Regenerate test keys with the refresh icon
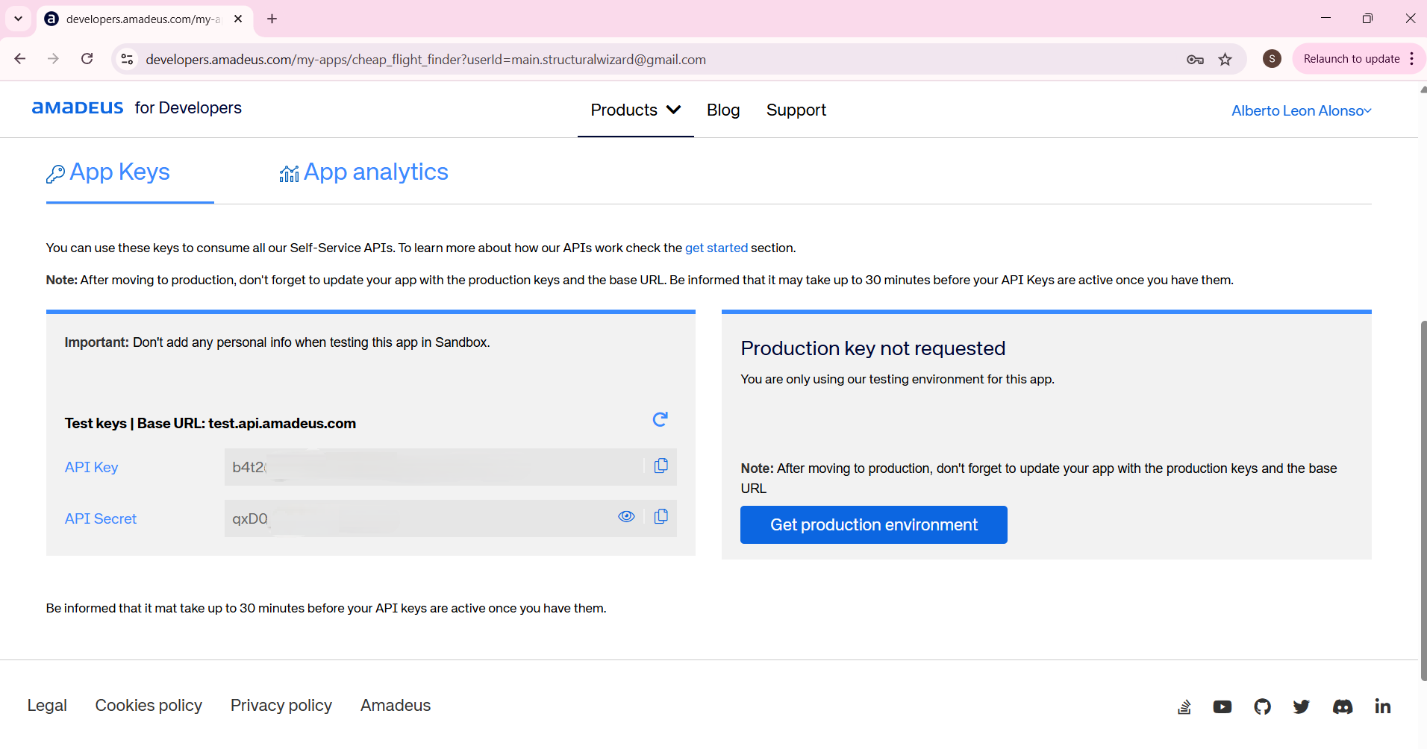Image resolution: width=1427 pixels, height=749 pixels. pyautogui.click(x=660, y=420)
